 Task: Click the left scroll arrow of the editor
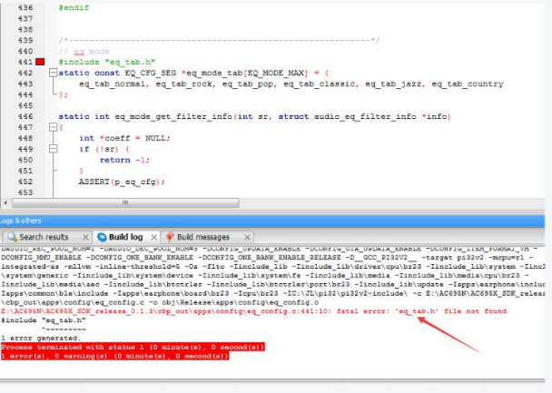5,202
